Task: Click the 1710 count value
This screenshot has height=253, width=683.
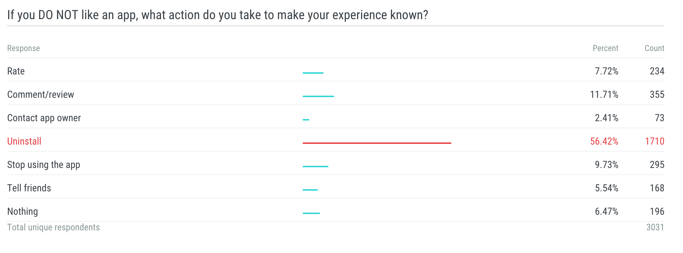Action: click(655, 141)
